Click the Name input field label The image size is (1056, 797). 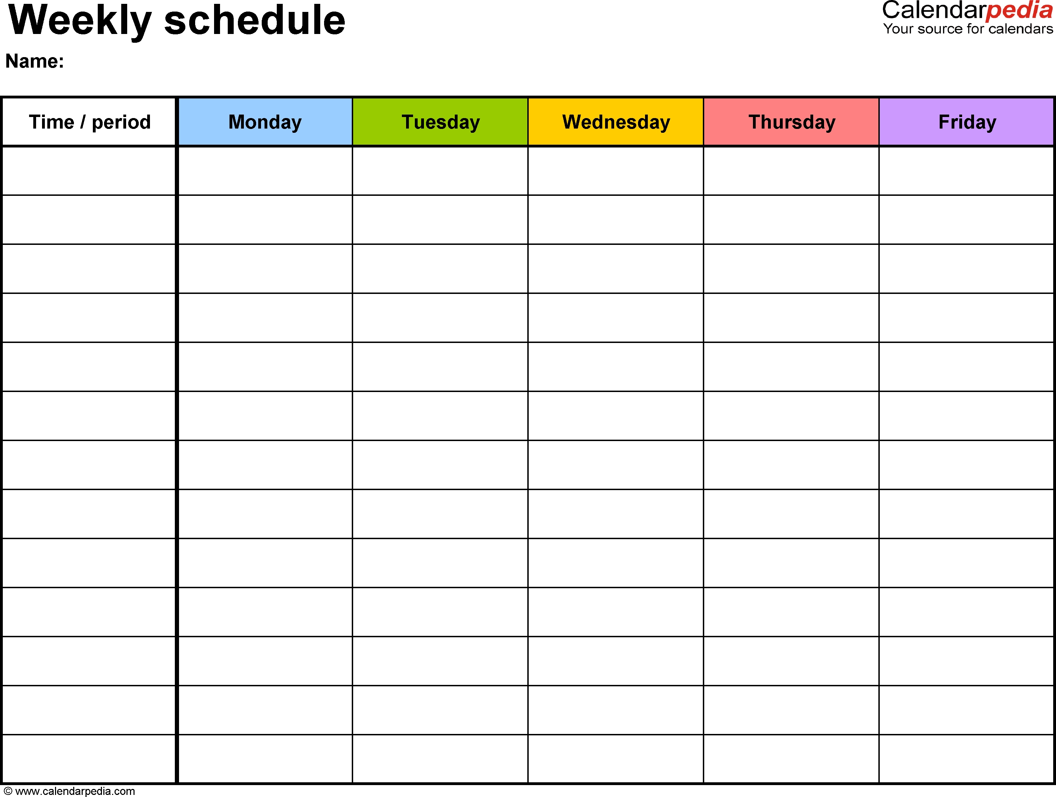click(x=39, y=62)
